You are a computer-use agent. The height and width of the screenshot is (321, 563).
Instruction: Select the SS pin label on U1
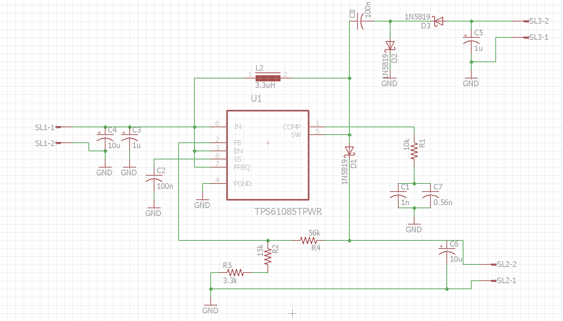click(238, 159)
